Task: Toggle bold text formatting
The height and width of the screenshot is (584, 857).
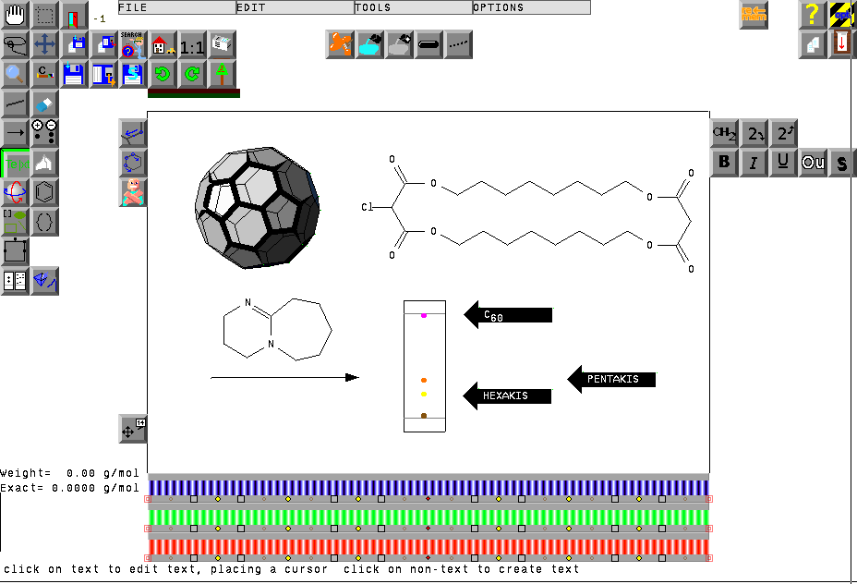Action: (x=725, y=163)
